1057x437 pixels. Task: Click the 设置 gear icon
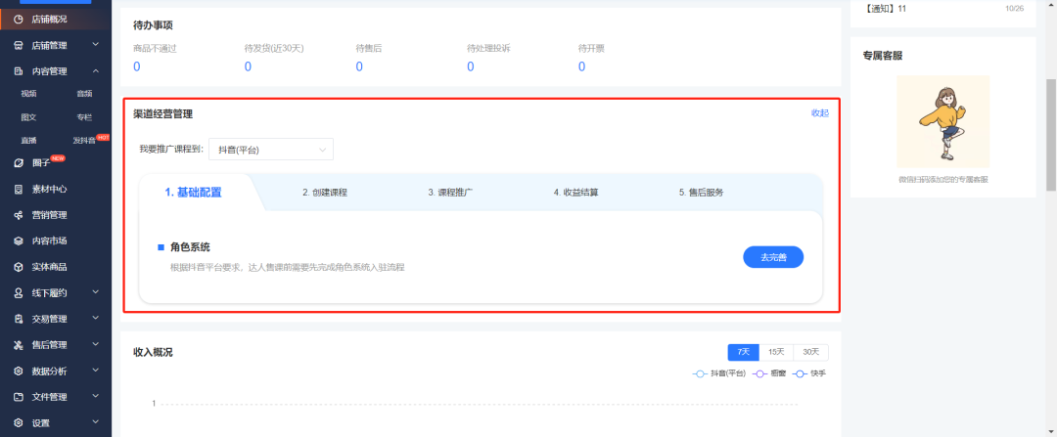(19, 423)
